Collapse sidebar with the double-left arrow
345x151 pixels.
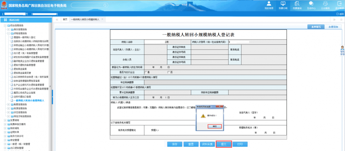point(57,20)
